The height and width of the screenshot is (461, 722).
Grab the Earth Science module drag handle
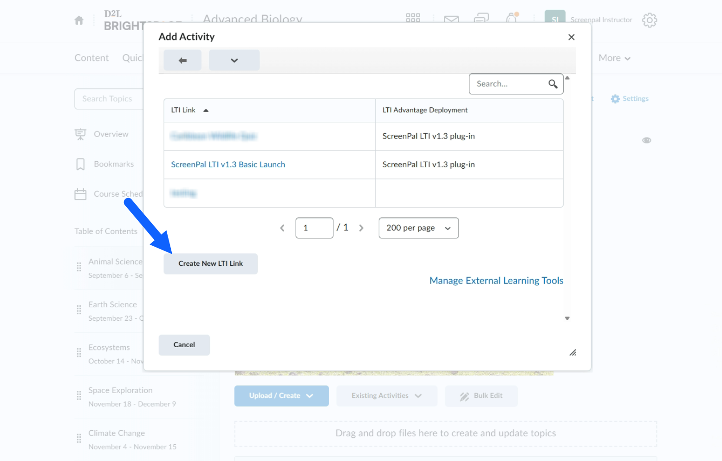point(79,310)
